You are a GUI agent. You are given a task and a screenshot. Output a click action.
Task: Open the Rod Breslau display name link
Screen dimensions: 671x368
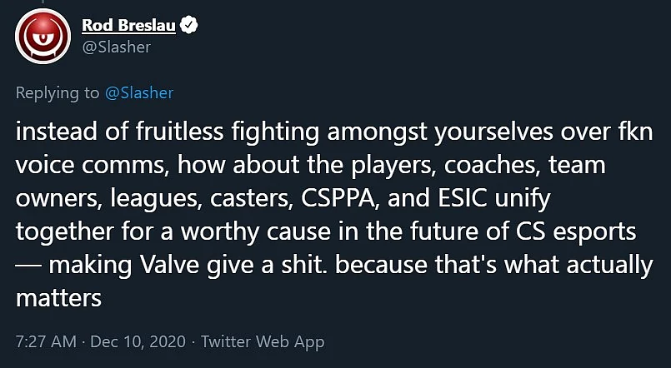(x=128, y=26)
